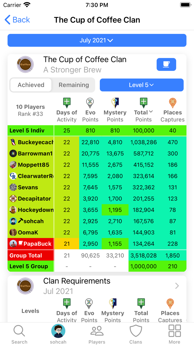Image resolution: width=194 pixels, height=346 pixels.
Task: Tap the Mystery Points question mark icon
Action: pyautogui.click(x=115, y=103)
